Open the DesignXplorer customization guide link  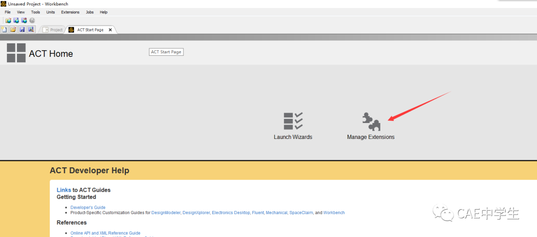tap(196, 213)
